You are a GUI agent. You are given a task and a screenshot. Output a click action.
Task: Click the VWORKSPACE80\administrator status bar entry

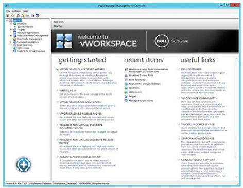coord(94,183)
